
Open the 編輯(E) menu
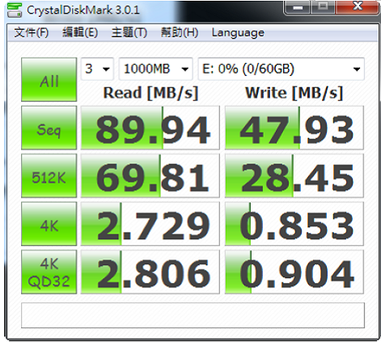point(80,32)
